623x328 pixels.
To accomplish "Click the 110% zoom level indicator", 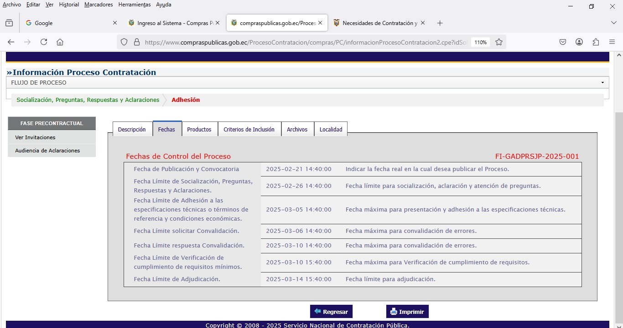I will point(480,42).
